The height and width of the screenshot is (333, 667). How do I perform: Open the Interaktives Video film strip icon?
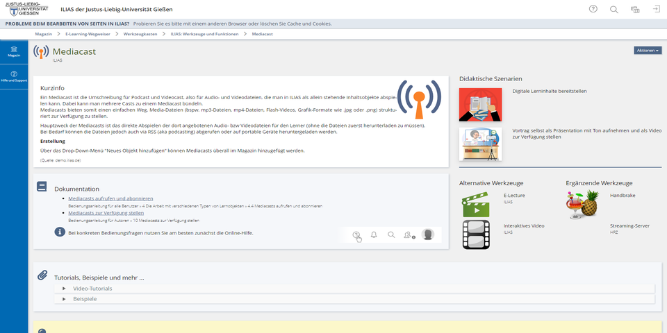(x=476, y=234)
